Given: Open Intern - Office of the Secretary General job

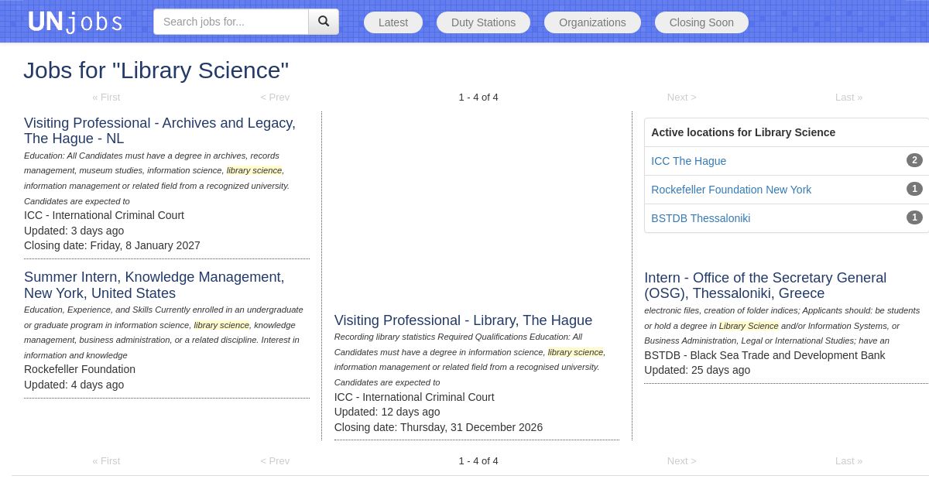Looking at the screenshot, I should pos(765,286).
